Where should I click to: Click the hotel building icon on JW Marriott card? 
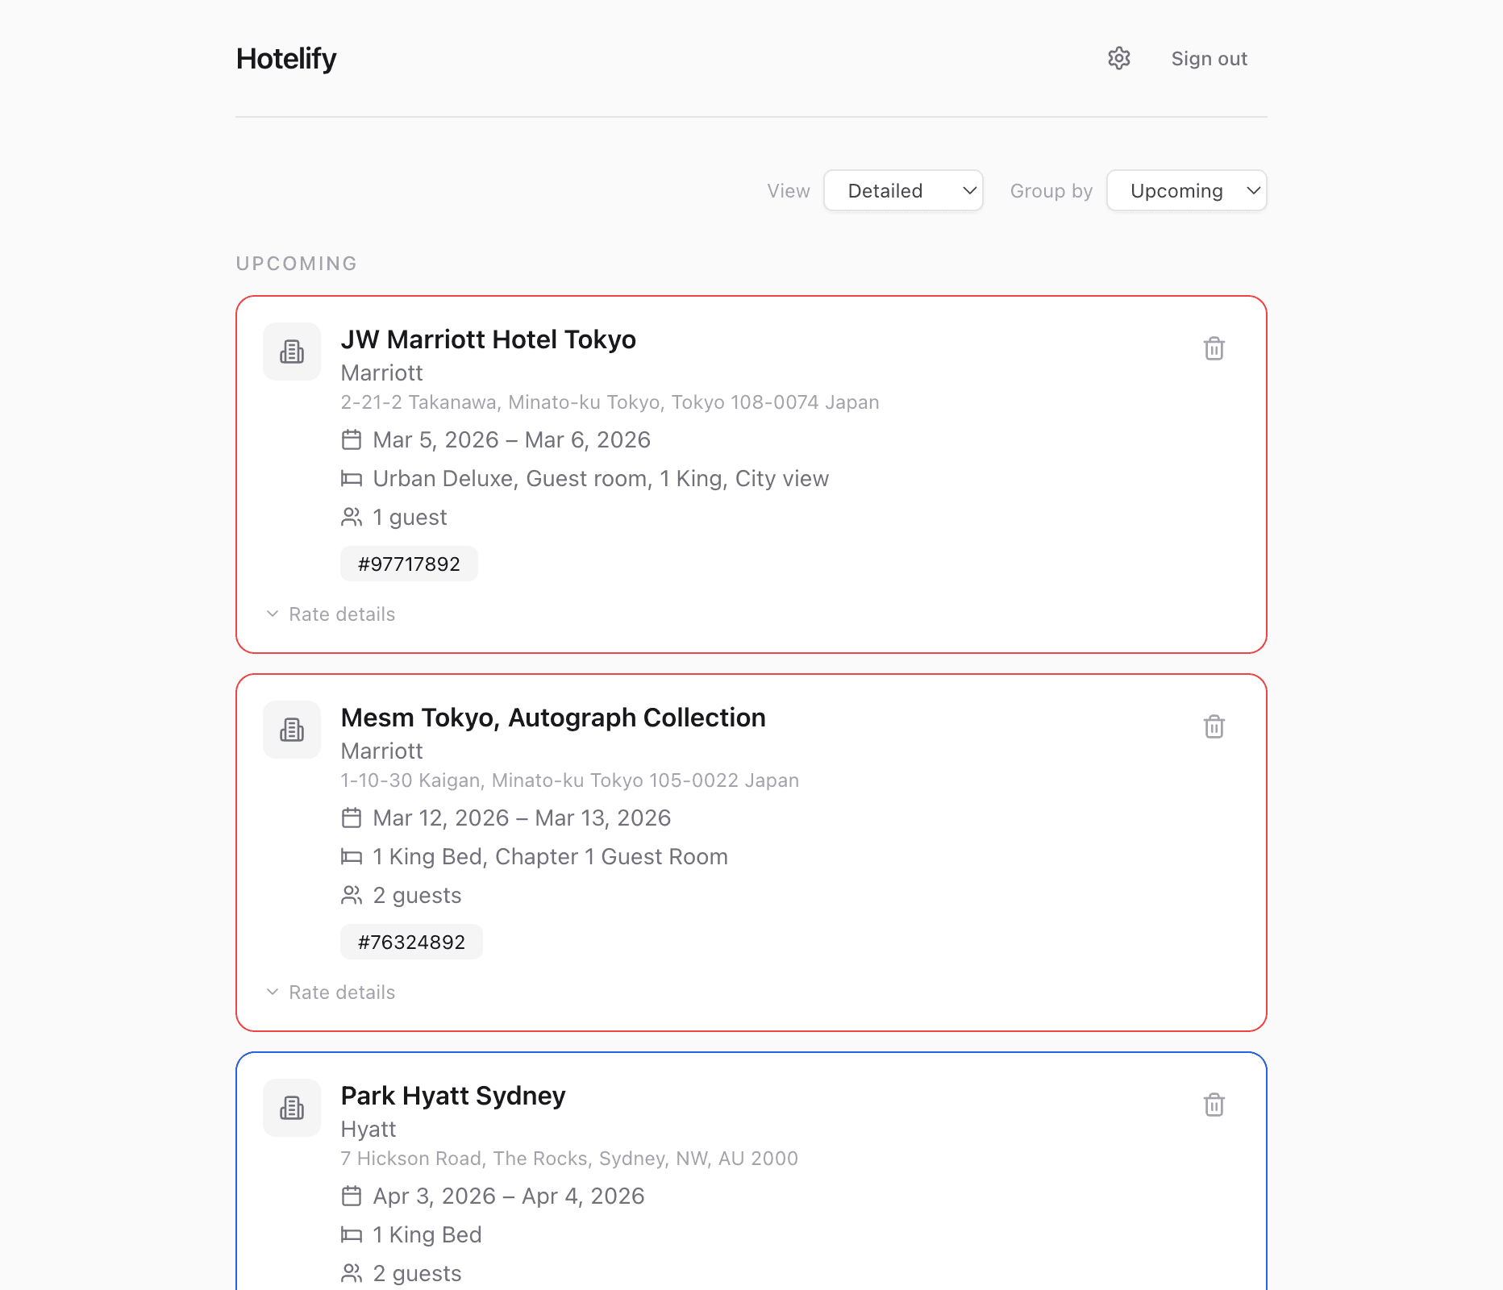point(291,352)
